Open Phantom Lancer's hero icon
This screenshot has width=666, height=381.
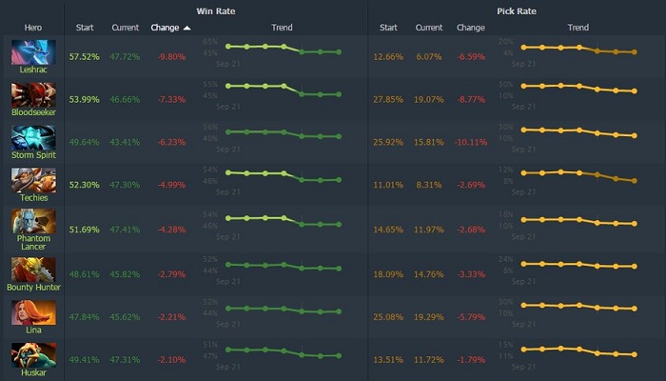[x=33, y=221]
